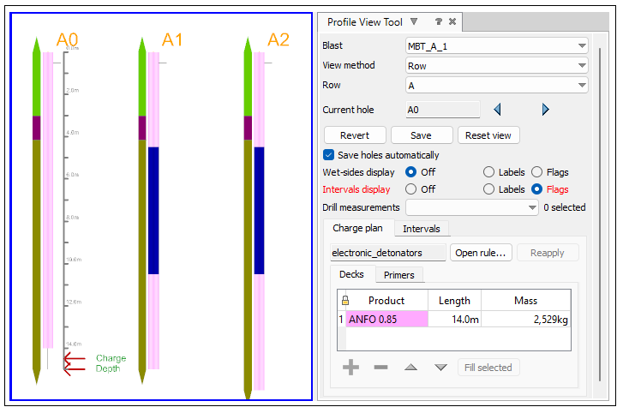623x413 pixels.
Task: Go to the previous hole arrow
Action: [497, 109]
